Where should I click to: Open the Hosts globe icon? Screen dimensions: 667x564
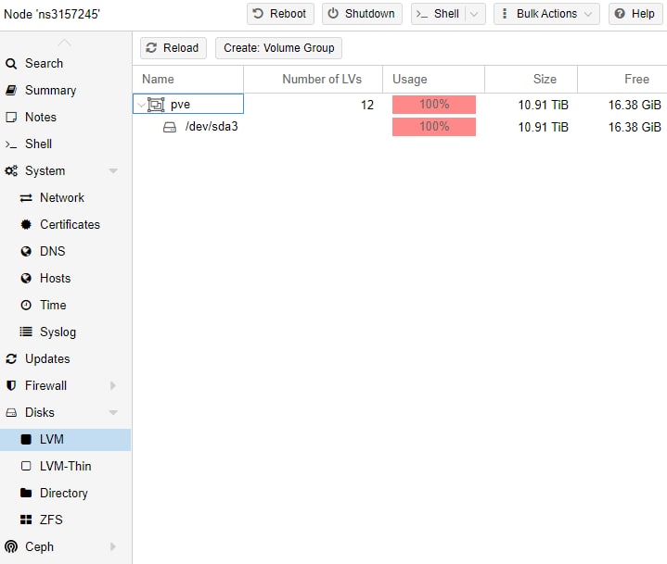(x=26, y=278)
